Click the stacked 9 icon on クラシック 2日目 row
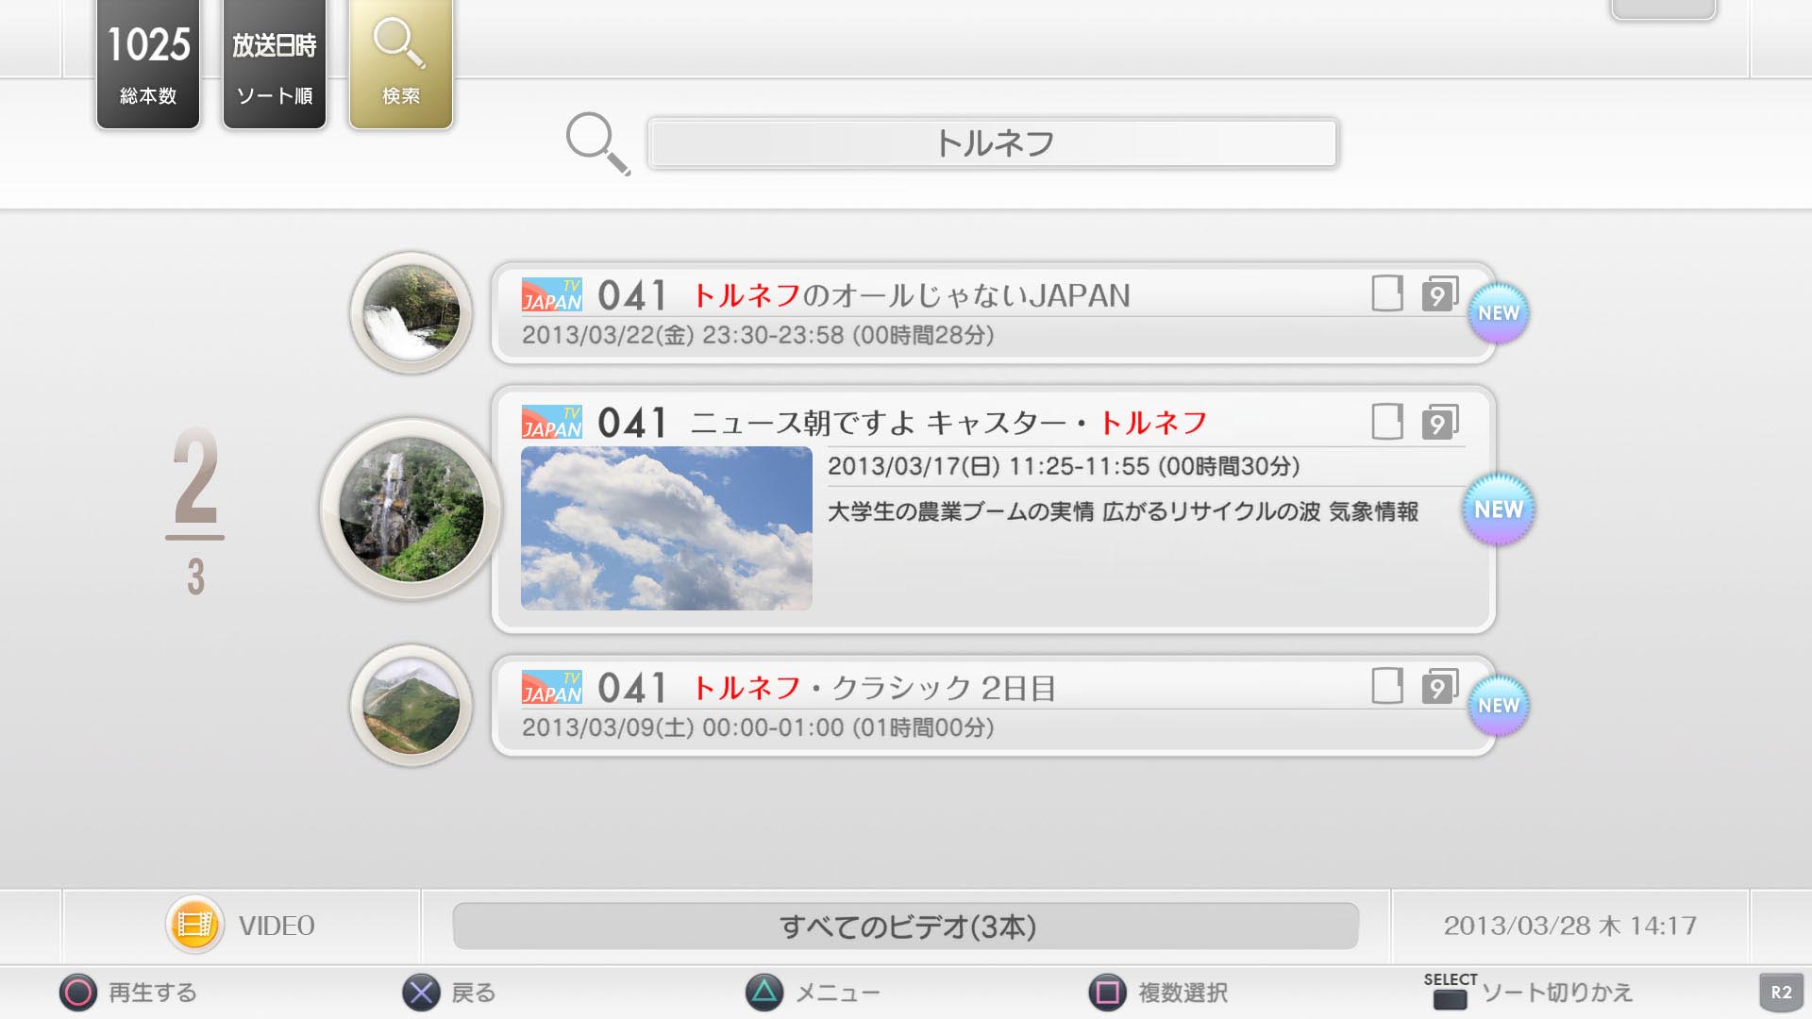Screen dimensions: 1812x1019 1440,686
